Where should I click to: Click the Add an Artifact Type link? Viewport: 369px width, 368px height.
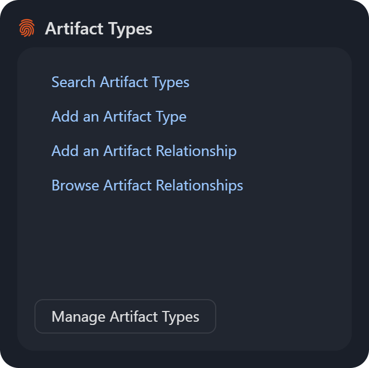coord(119,117)
